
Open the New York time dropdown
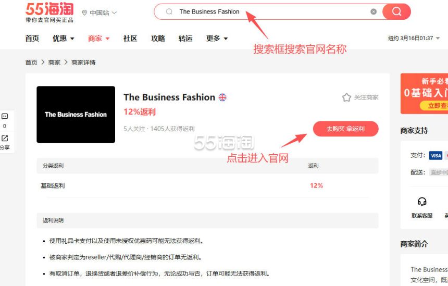[x=414, y=39]
